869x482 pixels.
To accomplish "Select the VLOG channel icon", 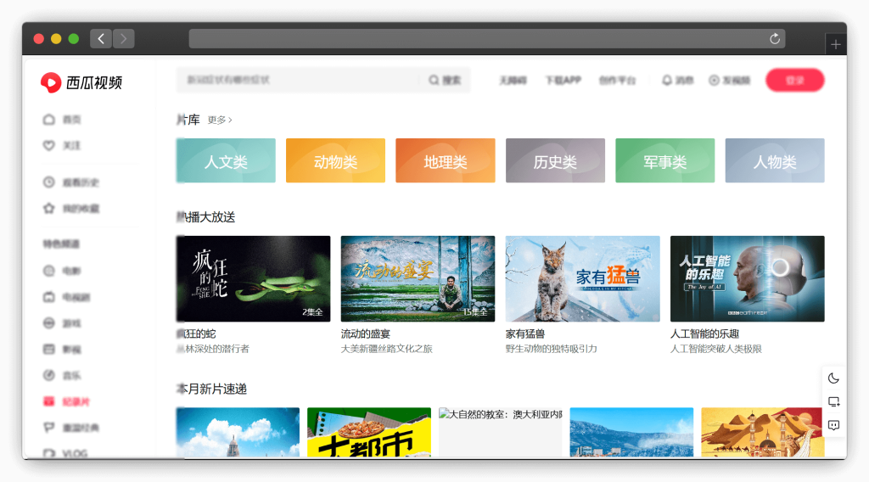I will pyautogui.click(x=48, y=453).
